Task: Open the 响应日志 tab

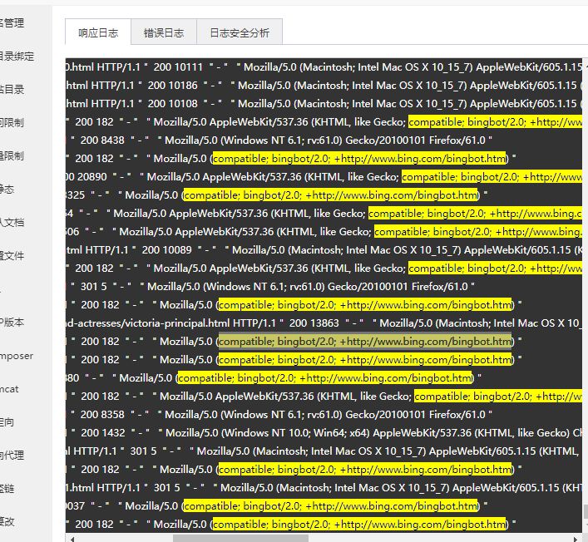Action: (98, 32)
